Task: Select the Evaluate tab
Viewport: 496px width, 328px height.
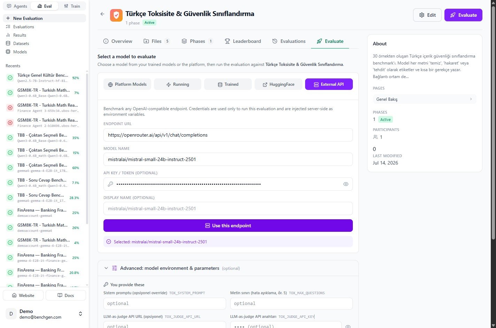Action: 330,41
